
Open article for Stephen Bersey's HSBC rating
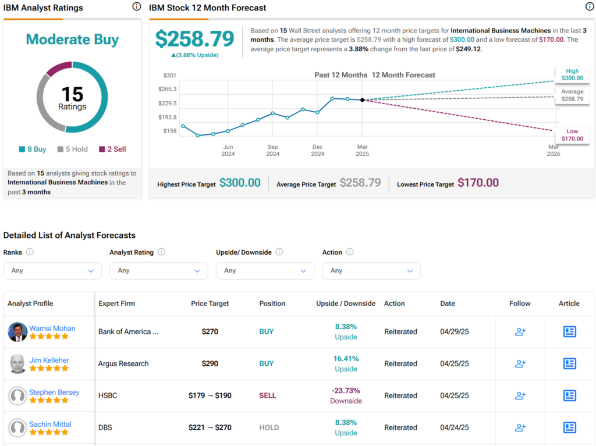[569, 395]
